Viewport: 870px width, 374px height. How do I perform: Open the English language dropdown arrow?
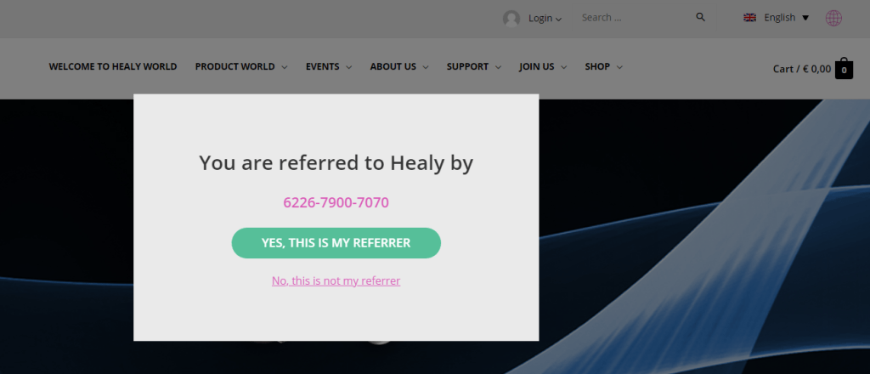coord(805,18)
